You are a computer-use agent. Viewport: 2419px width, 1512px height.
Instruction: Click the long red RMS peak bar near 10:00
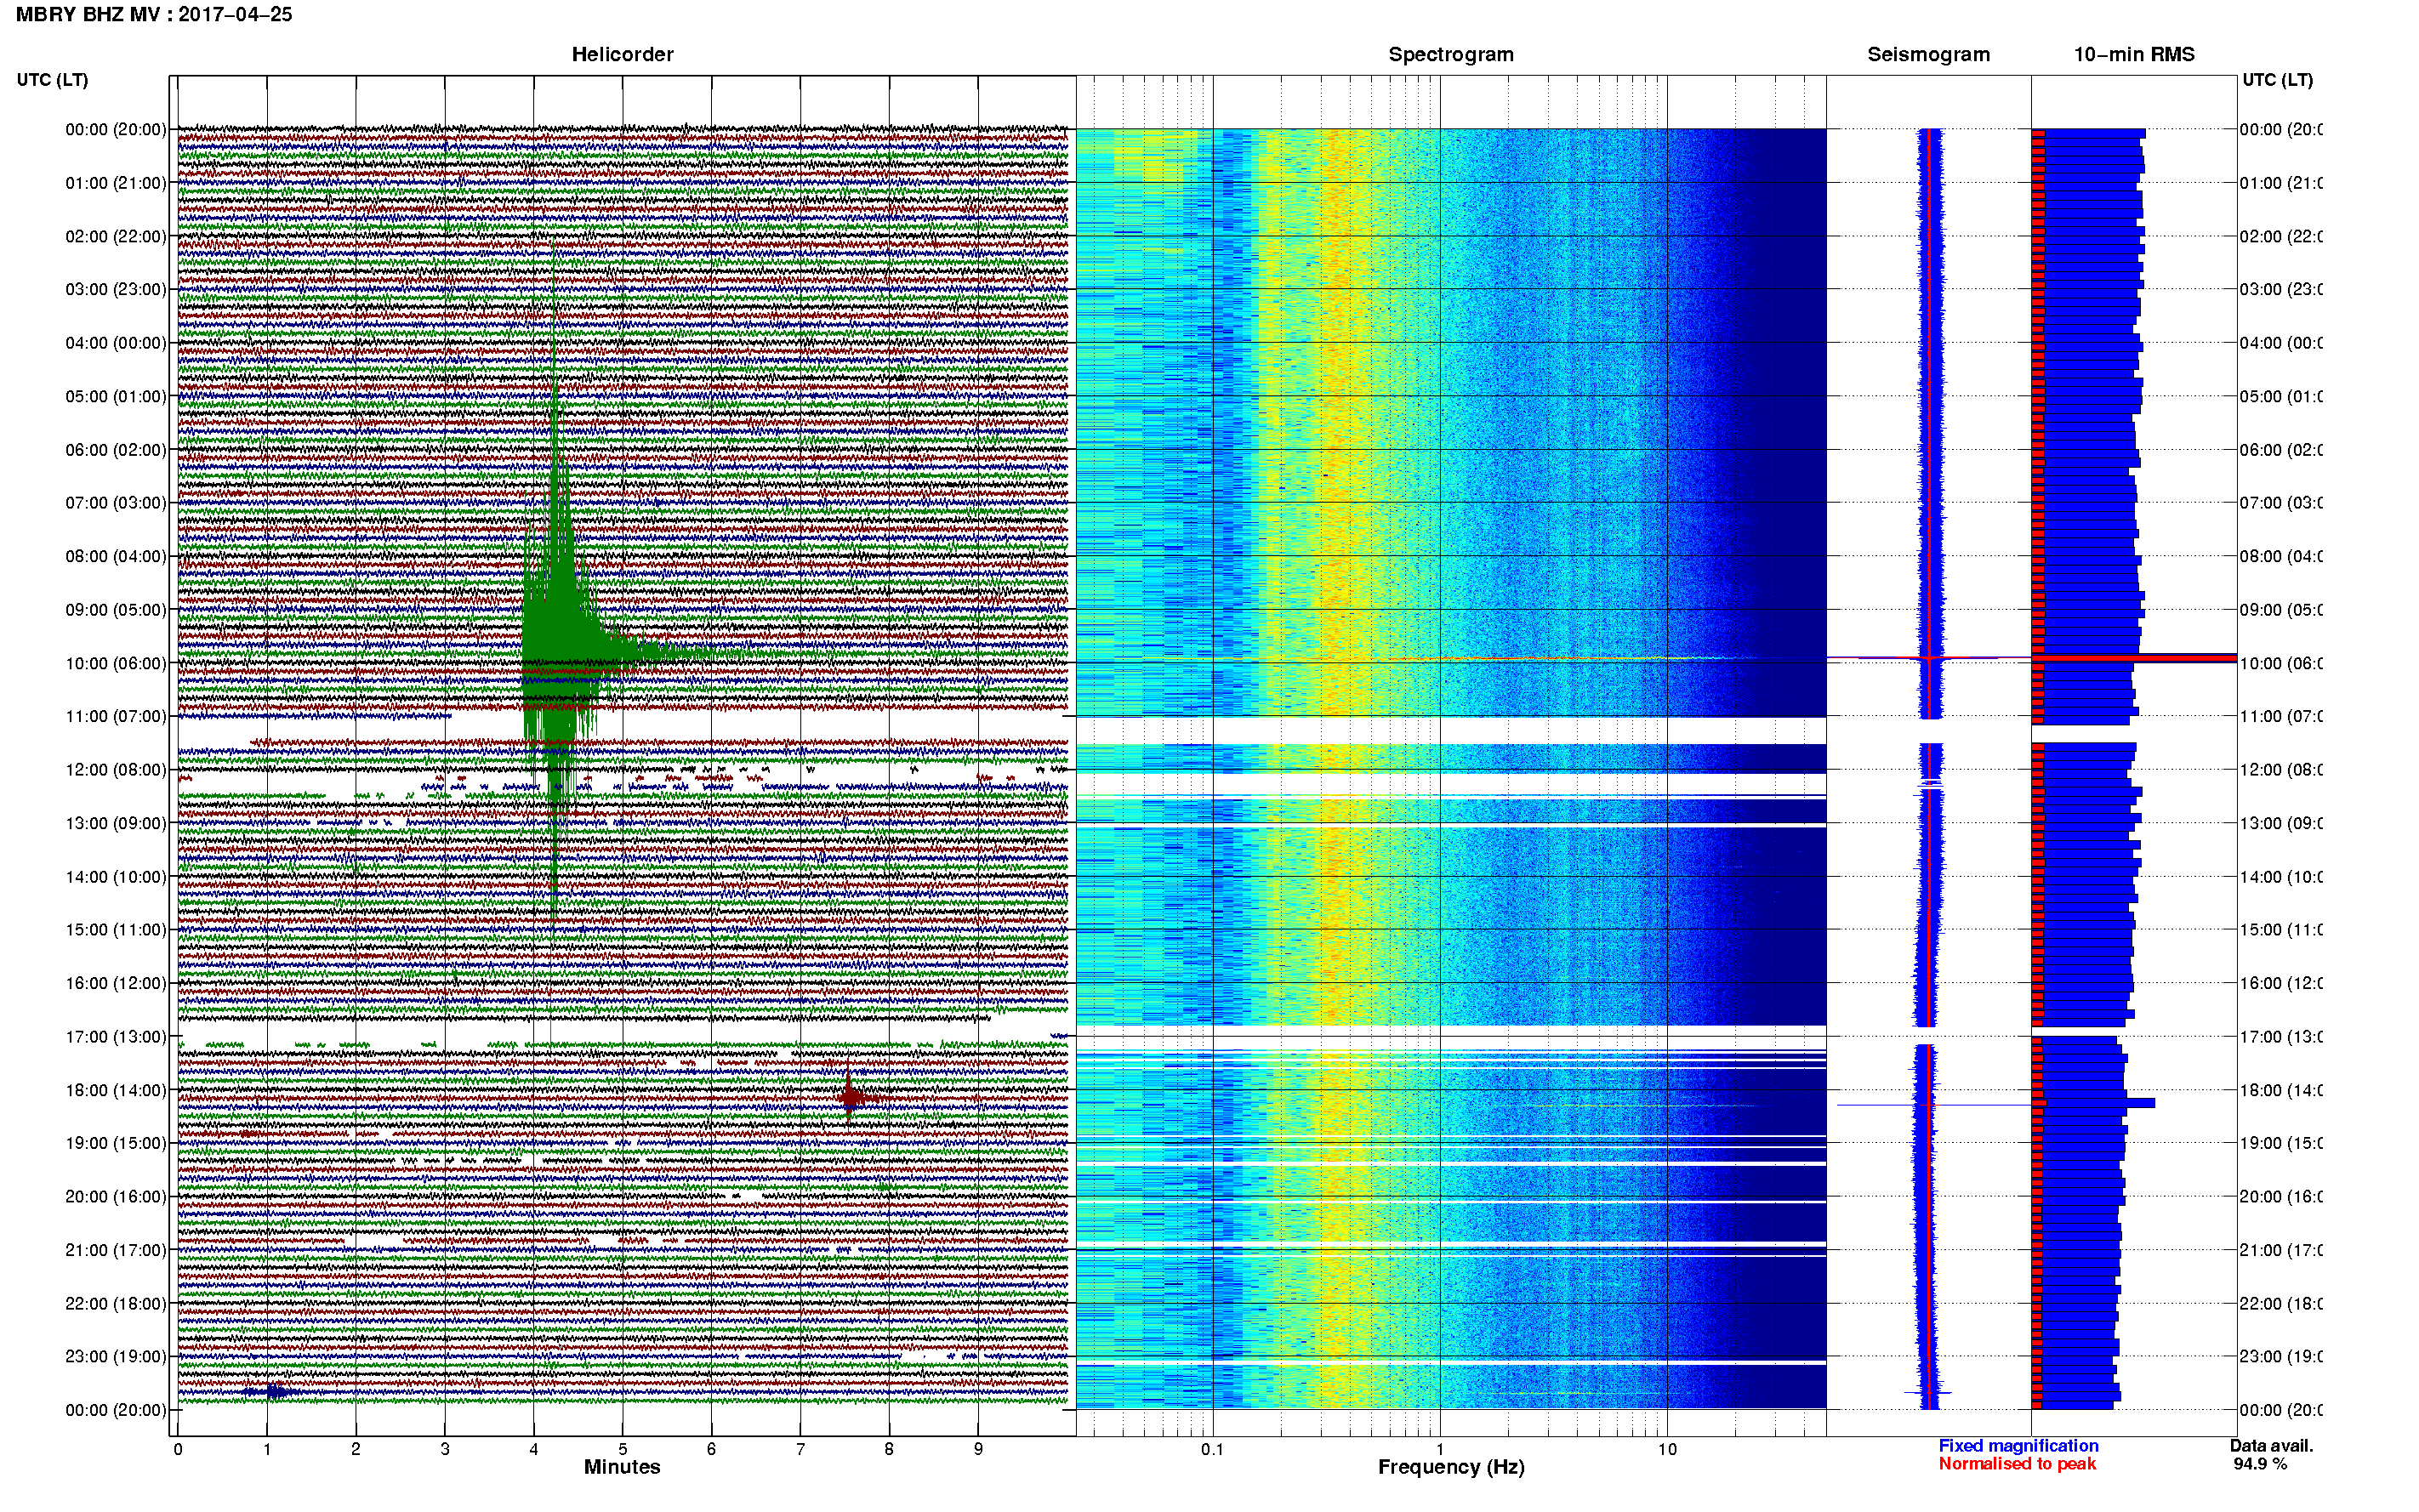click(x=2134, y=658)
